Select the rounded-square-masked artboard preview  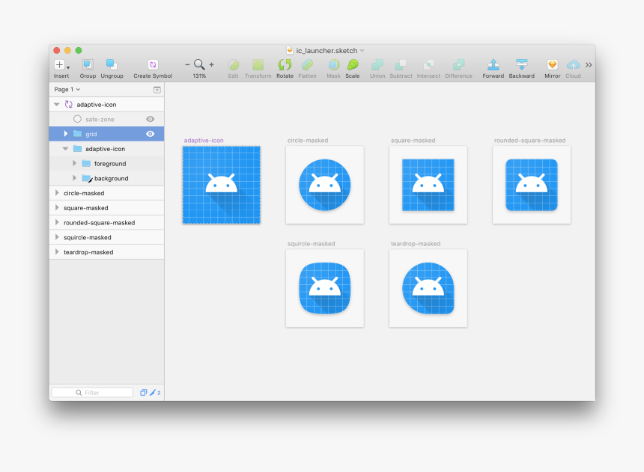coord(532,185)
